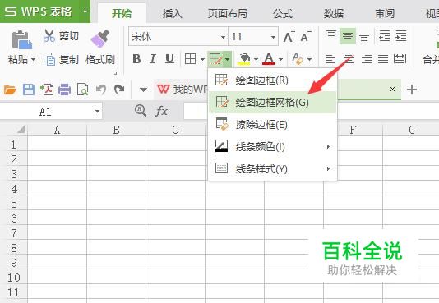
Task: Open the quick access customize arrow
Action: tap(143, 90)
